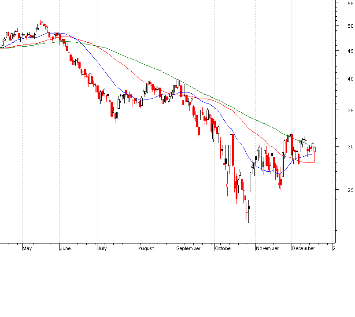Click the 55 price label
This screenshot has height=317, width=355.
click(351, 4)
